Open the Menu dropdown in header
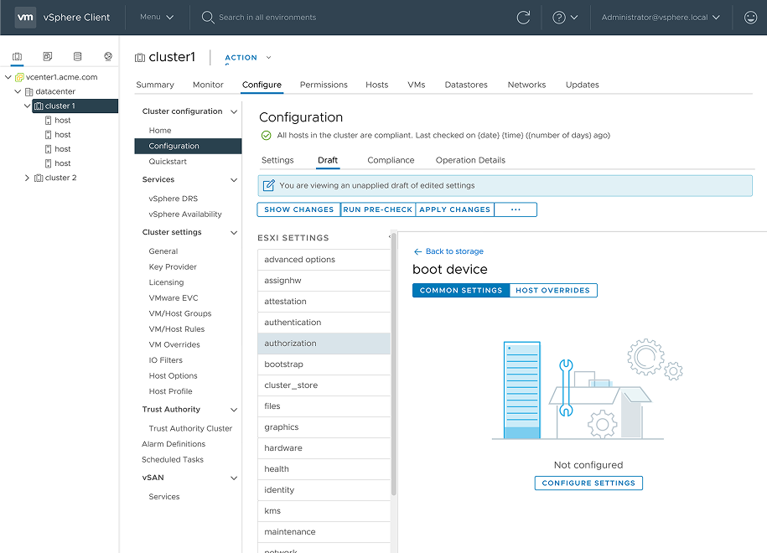Image resolution: width=767 pixels, height=553 pixels. point(157,18)
